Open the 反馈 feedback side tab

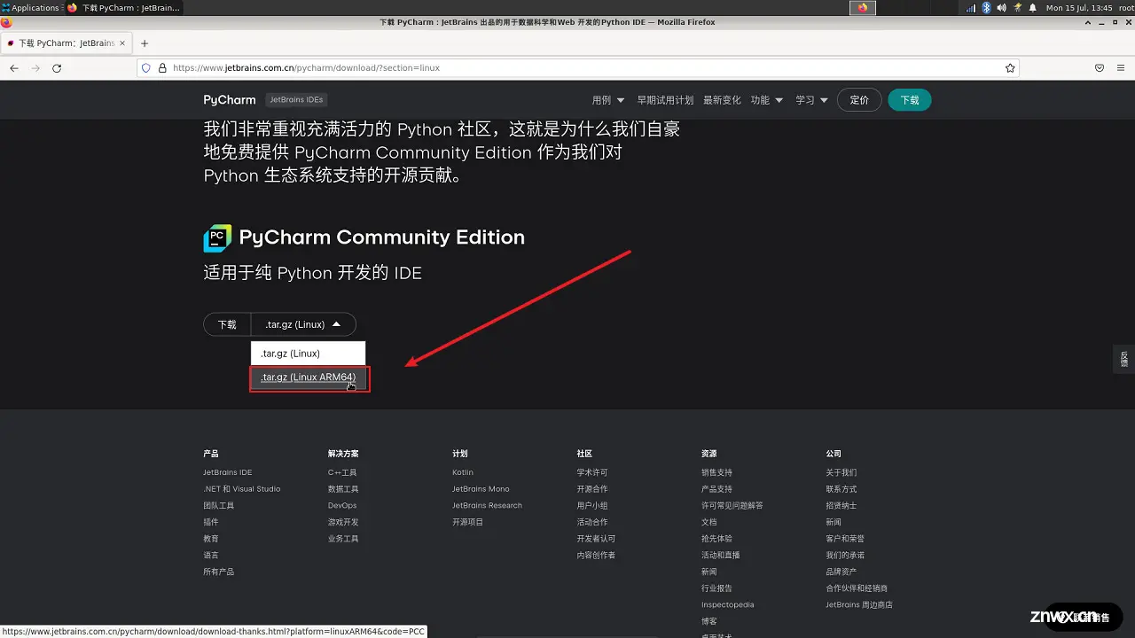pos(1123,359)
